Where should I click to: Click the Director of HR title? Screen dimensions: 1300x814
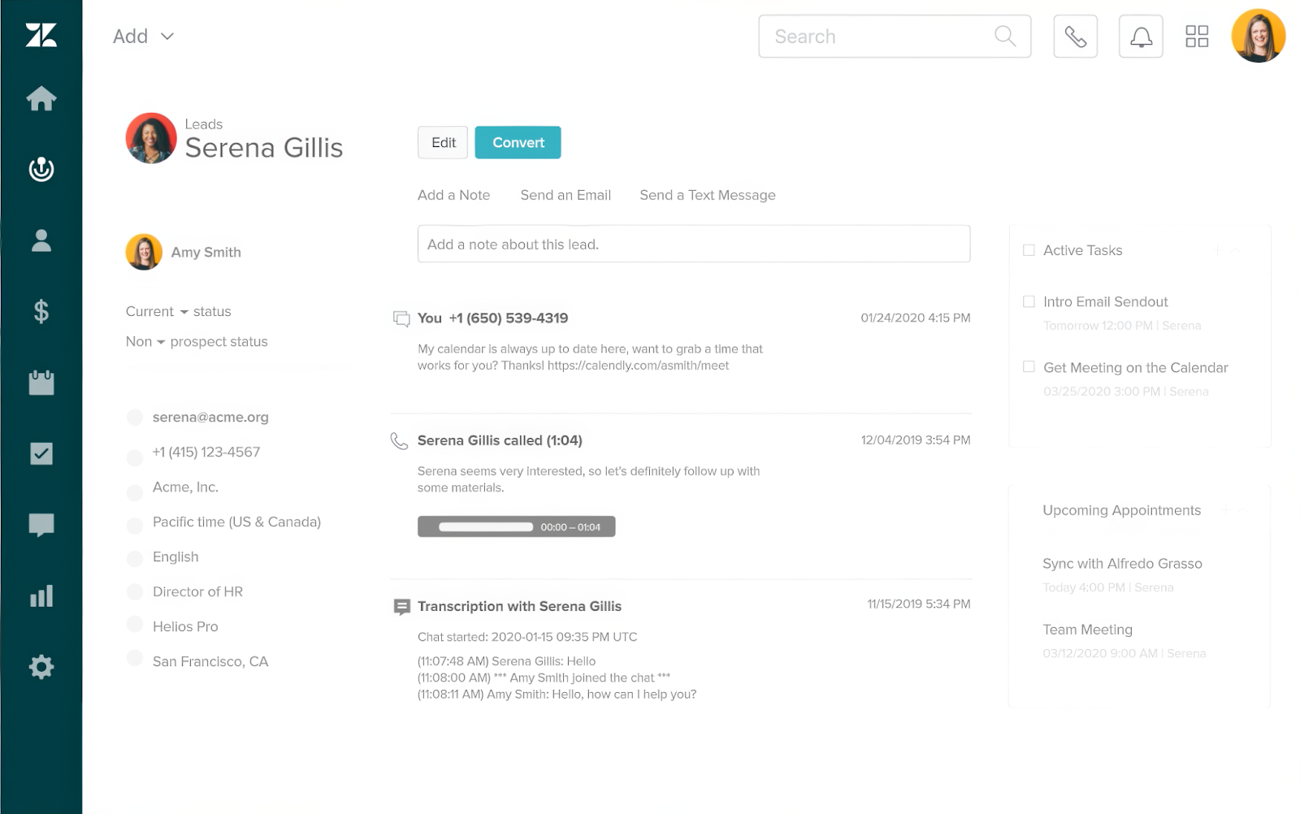coord(197,591)
